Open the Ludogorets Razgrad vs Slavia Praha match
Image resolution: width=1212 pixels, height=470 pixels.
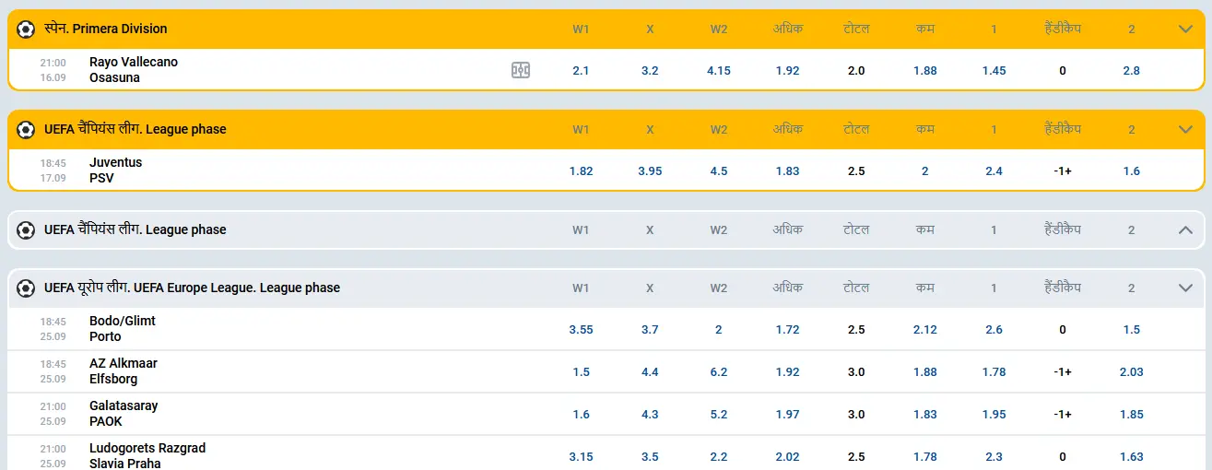pyautogui.click(x=147, y=456)
